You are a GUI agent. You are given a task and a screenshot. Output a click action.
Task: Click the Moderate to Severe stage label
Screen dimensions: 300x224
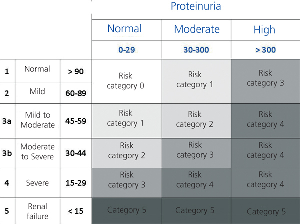coord(38,151)
